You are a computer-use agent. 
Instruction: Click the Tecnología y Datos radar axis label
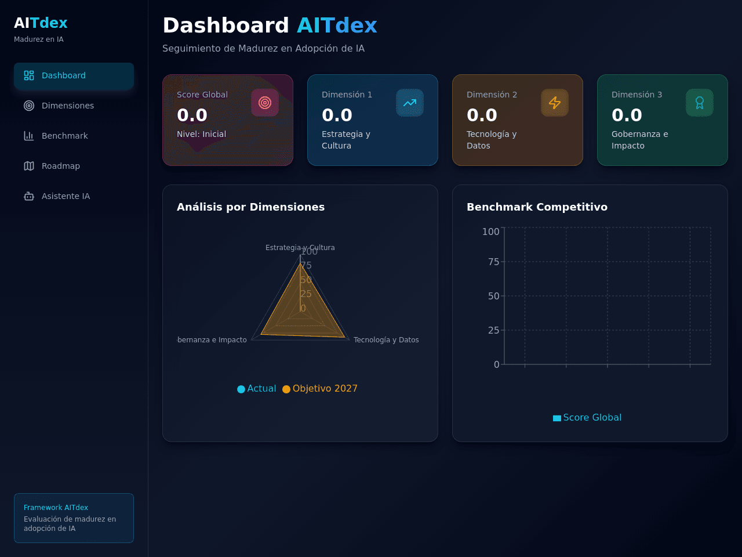coord(386,340)
